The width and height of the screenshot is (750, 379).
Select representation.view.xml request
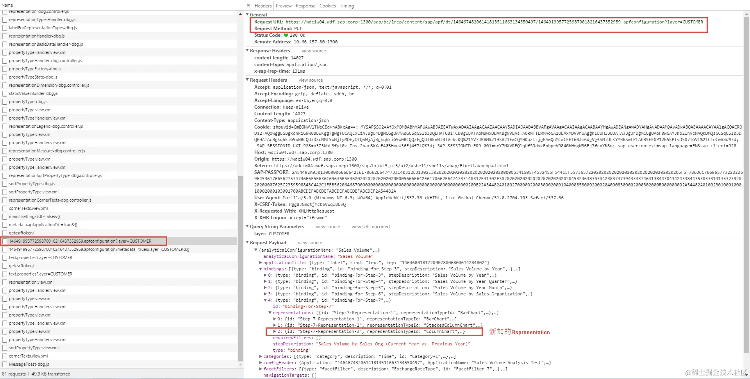pos(119,282)
